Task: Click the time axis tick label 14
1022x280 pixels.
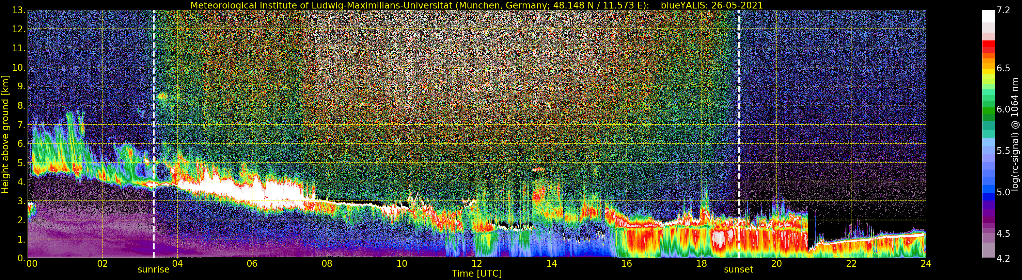Action: tap(551, 264)
